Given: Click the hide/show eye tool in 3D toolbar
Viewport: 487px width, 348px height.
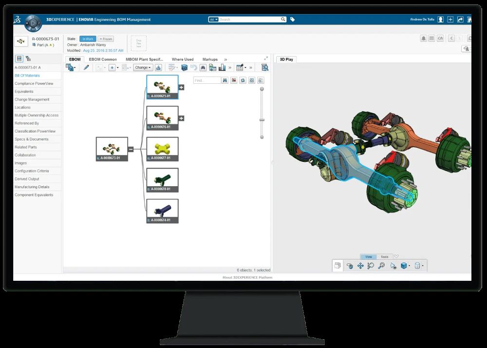Looking at the screenshot, I should coord(393,266).
